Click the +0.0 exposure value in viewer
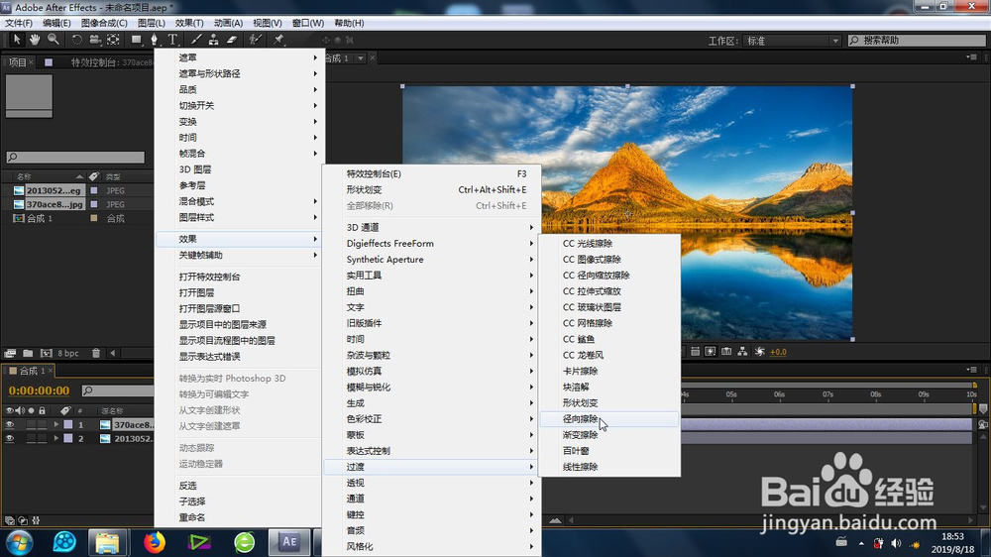This screenshot has height=557, width=991. pyautogui.click(x=778, y=352)
